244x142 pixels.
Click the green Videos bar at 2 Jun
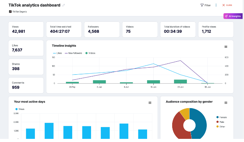(x=99, y=82)
